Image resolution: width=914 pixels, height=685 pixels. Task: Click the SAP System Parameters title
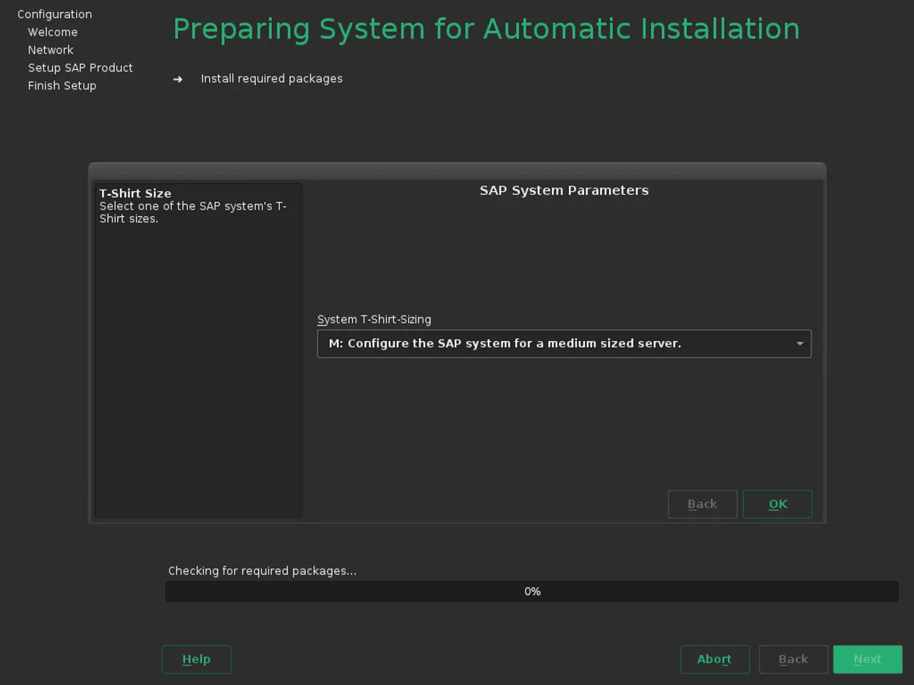(x=564, y=191)
